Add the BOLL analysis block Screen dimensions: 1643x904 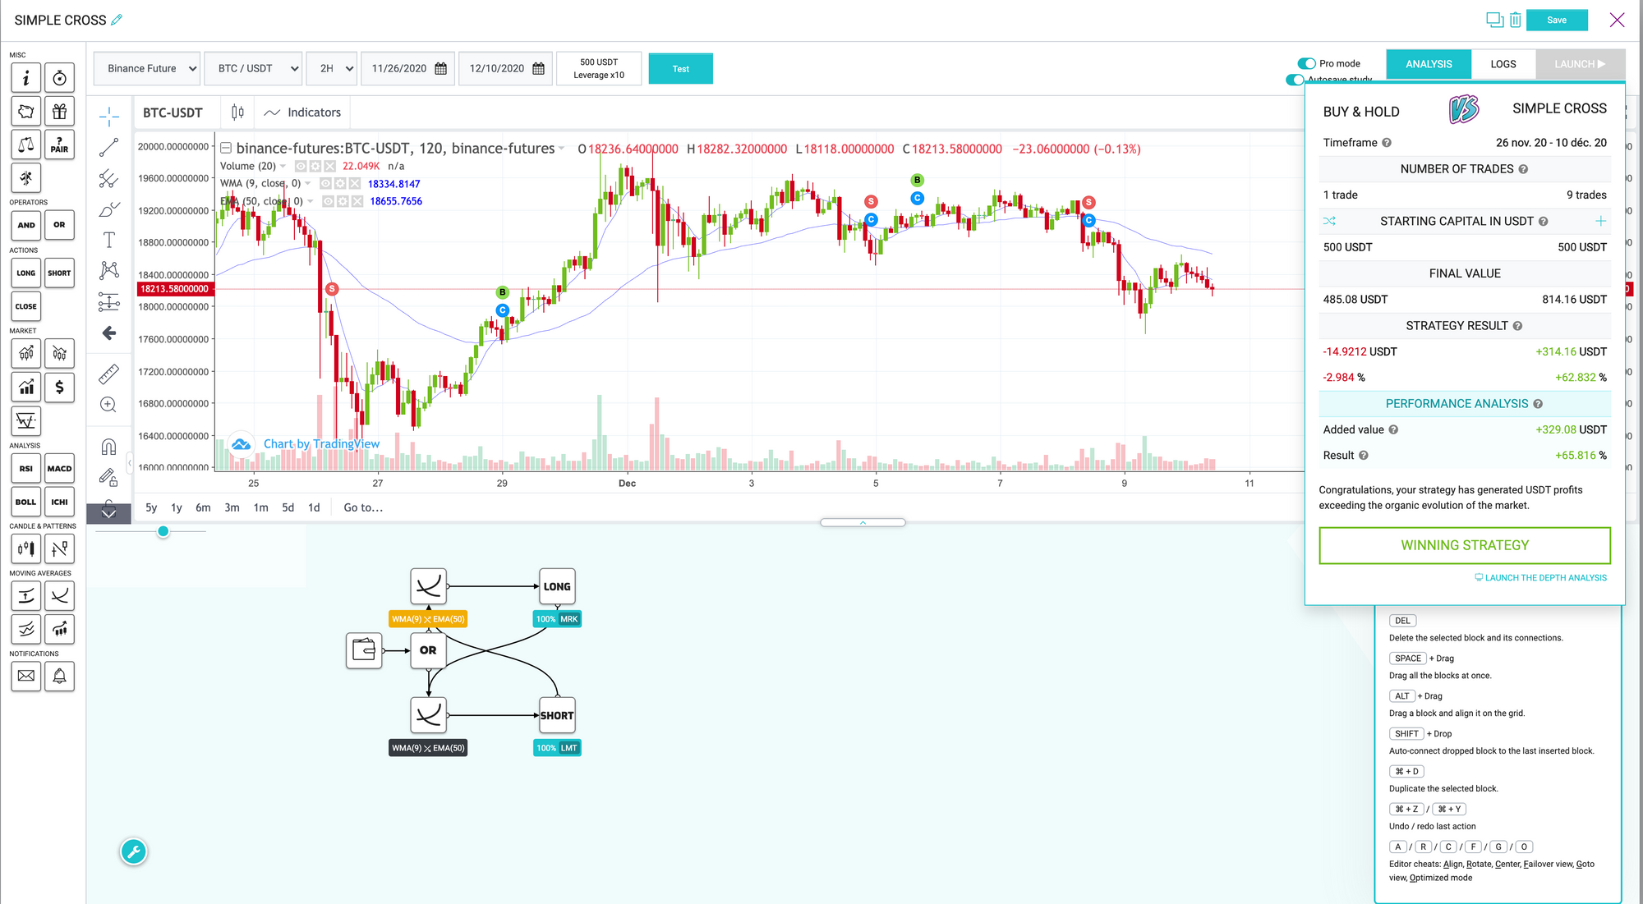[x=26, y=502]
